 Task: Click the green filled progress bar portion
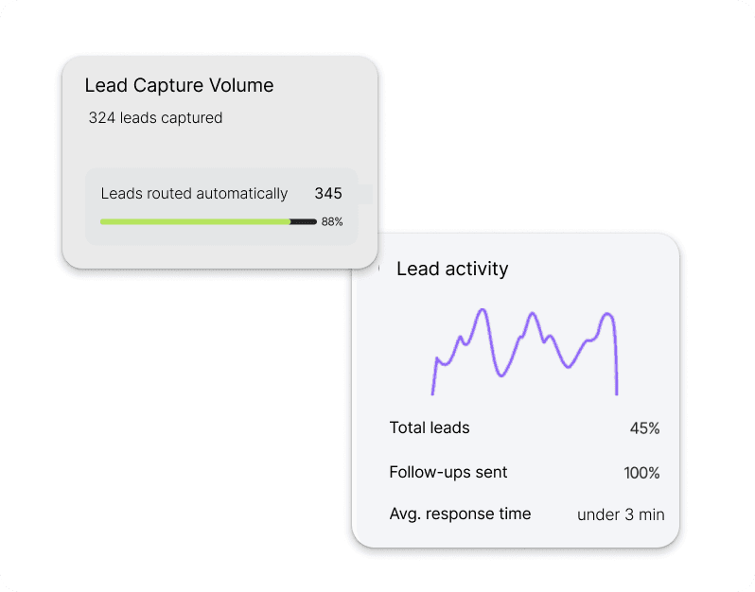(195, 221)
